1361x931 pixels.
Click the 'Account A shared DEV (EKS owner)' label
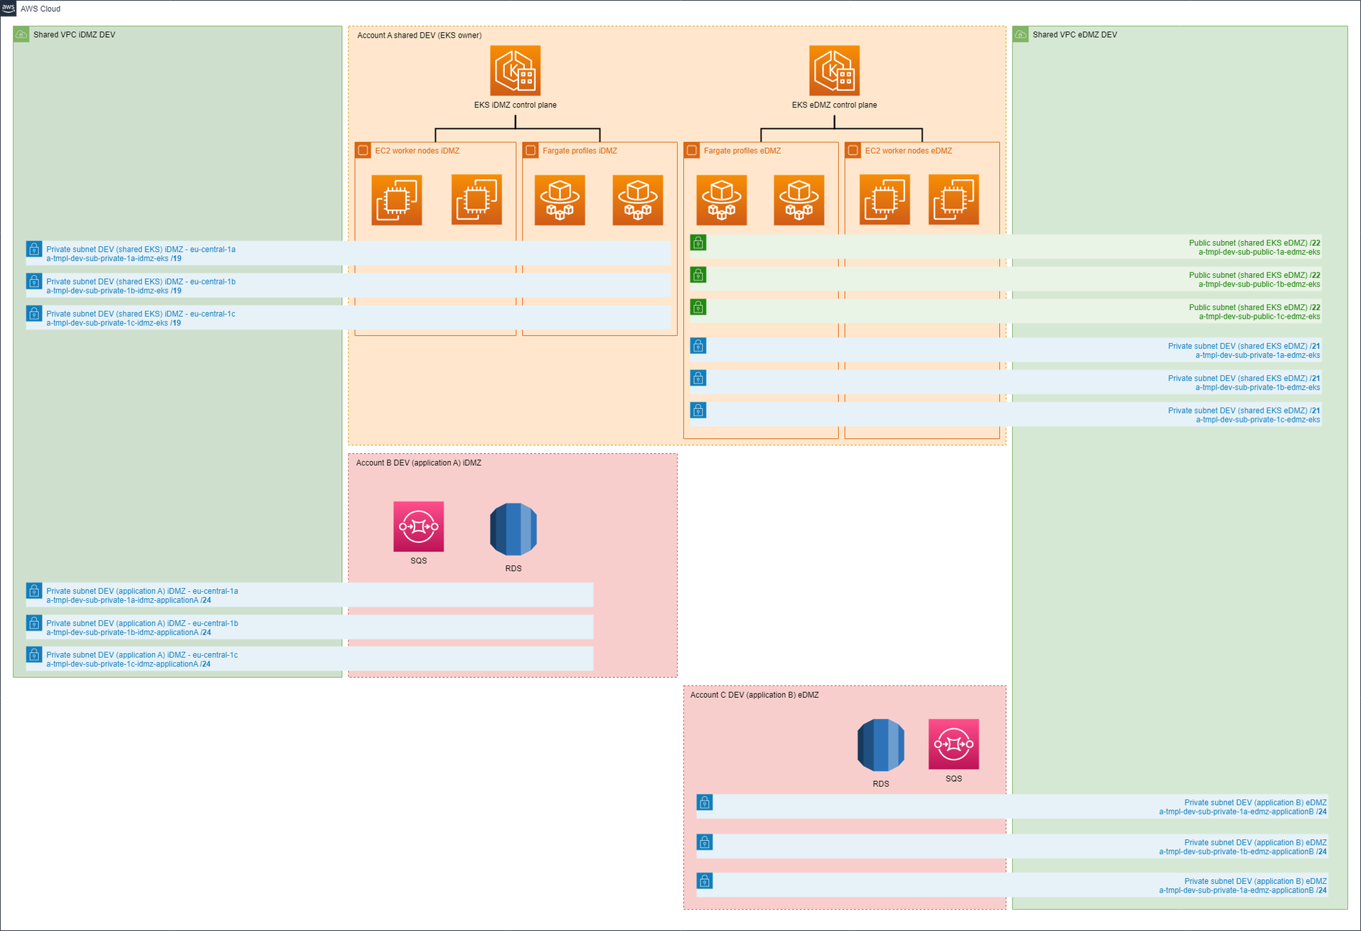[419, 35]
